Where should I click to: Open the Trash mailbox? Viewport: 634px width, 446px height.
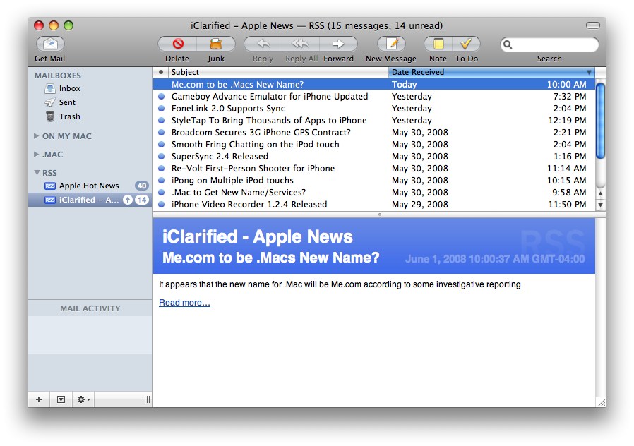[69, 116]
